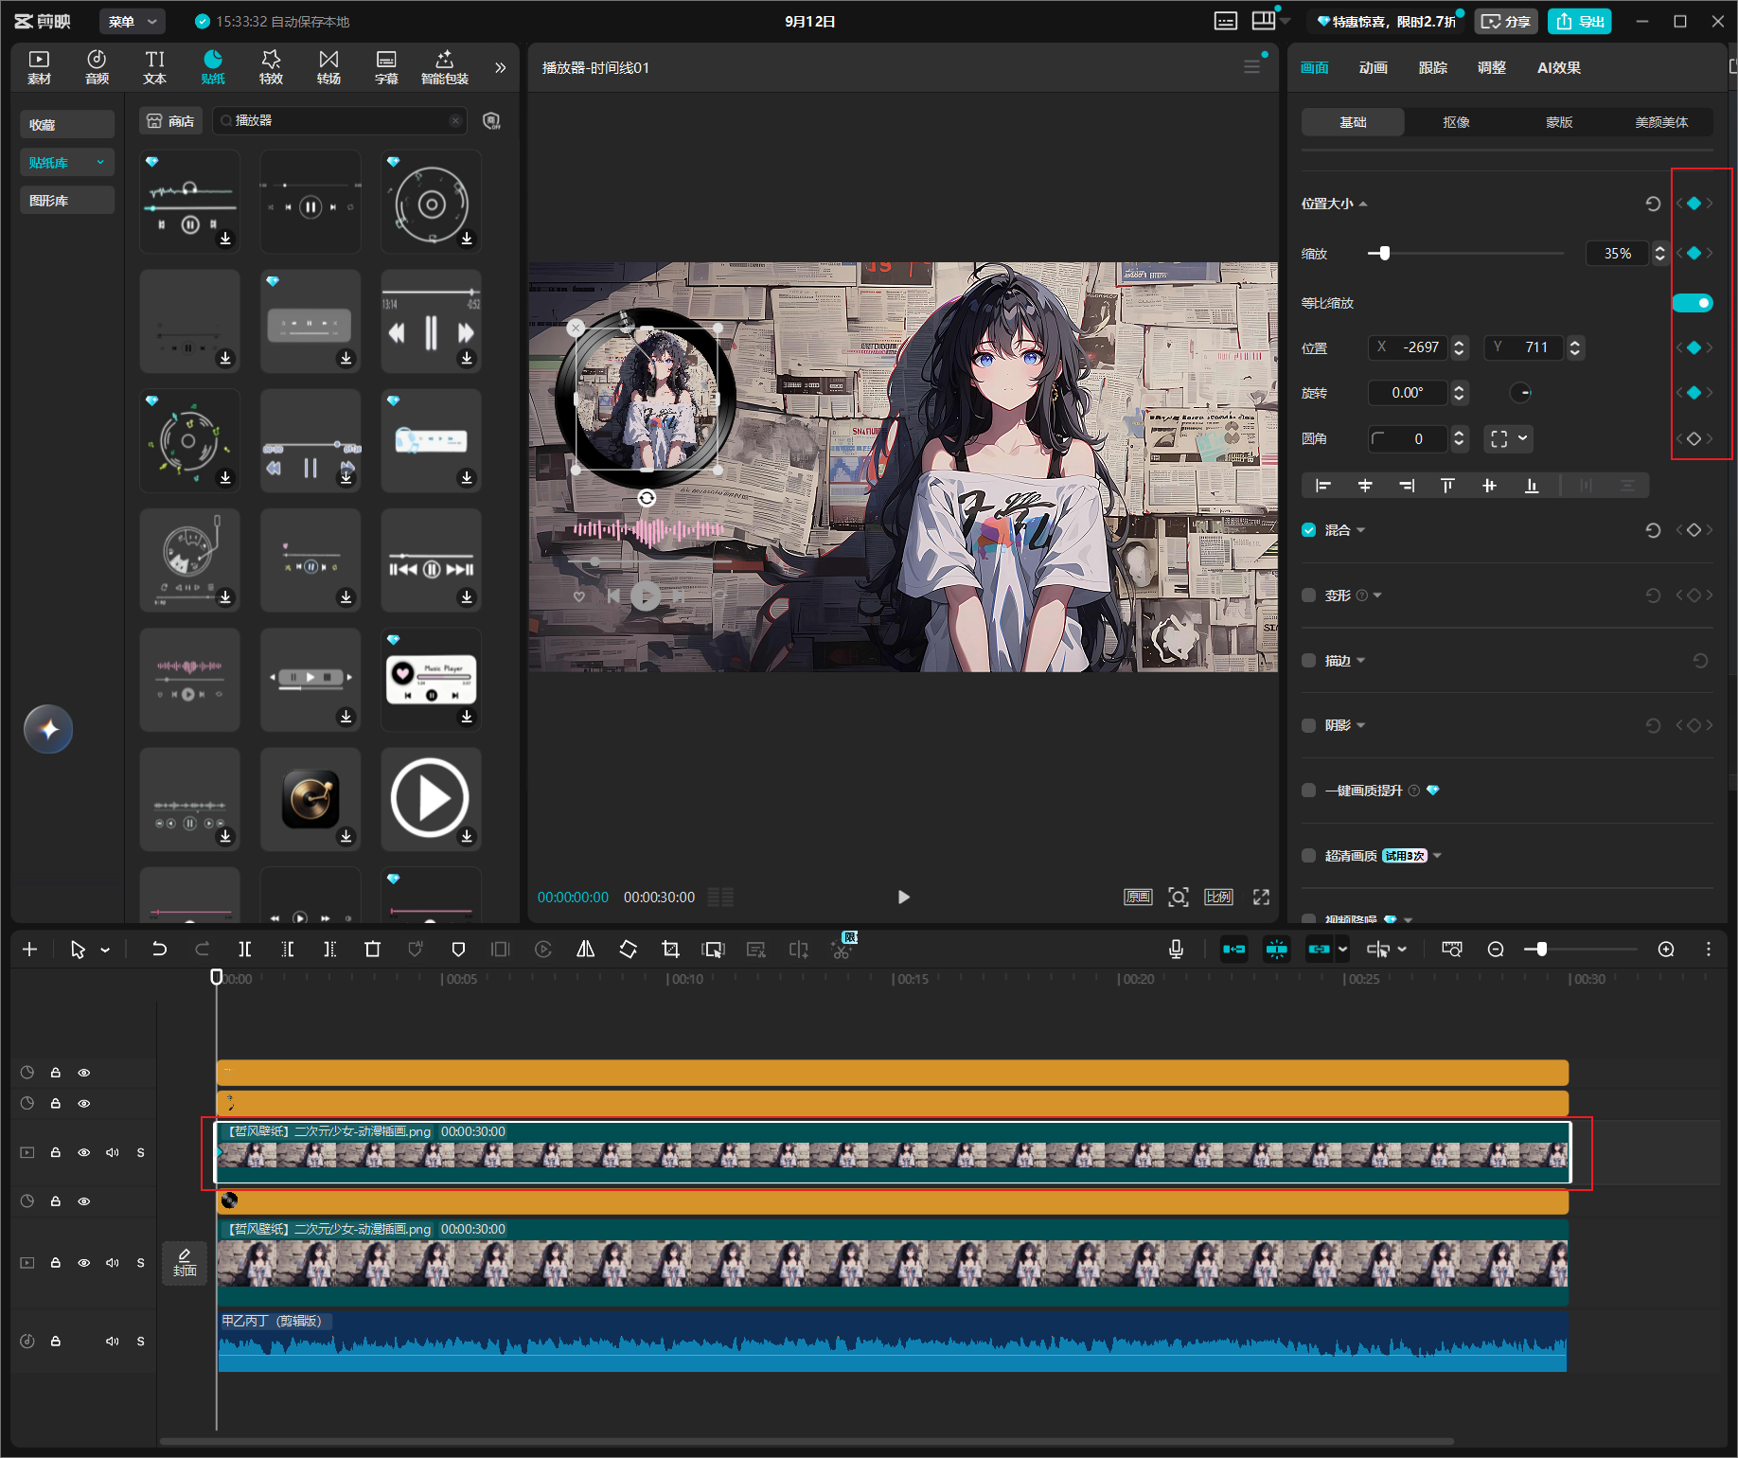Screen dimensions: 1738x1458
Task: Enable 一键画质提升 checkbox
Action: tap(1308, 791)
